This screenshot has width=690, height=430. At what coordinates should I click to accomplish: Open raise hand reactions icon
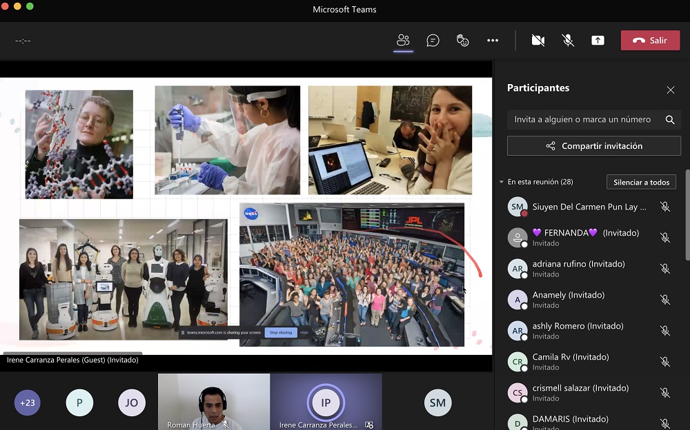point(462,41)
